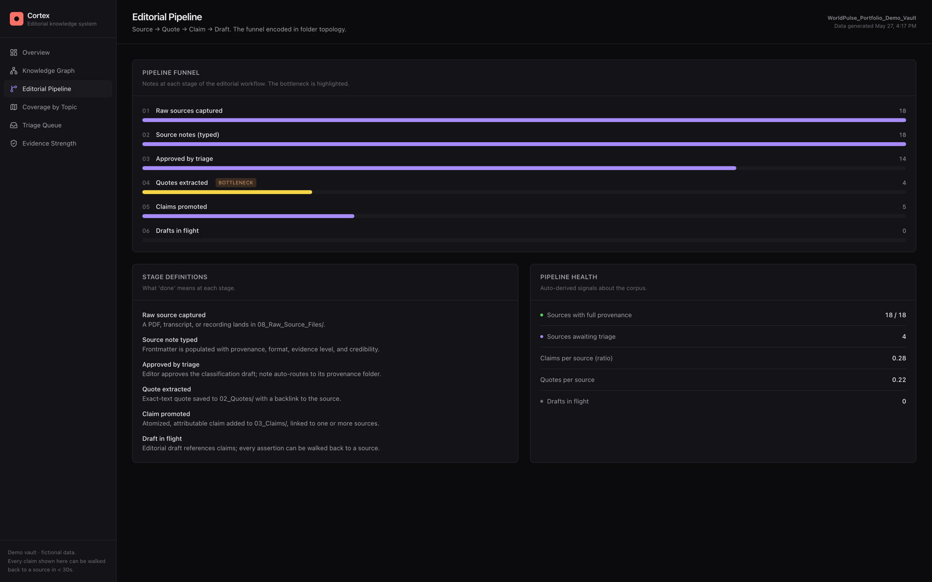Select Editorial Pipeline in sidebar
The height and width of the screenshot is (582, 932).
pyautogui.click(x=58, y=89)
